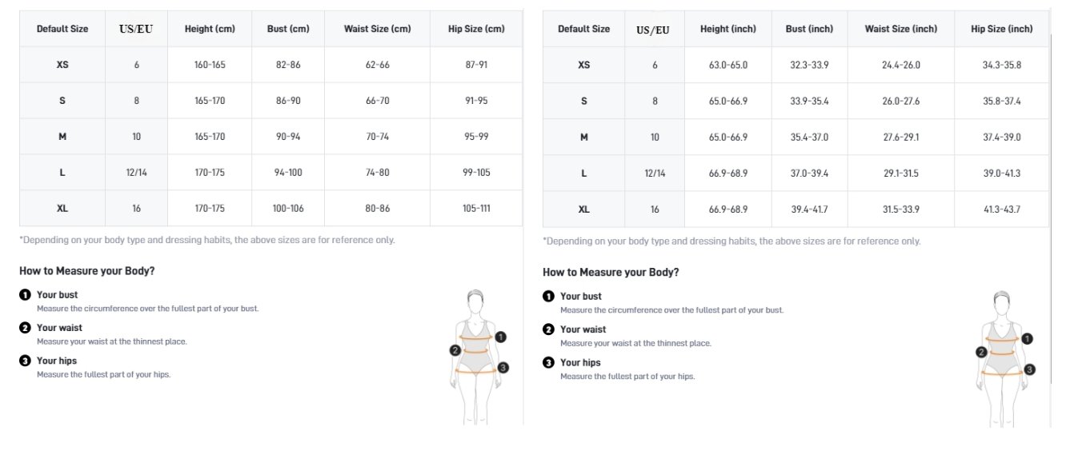Click the Hip Size (inch) column header
The image size is (1070, 455).
click(x=1001, y=29)
